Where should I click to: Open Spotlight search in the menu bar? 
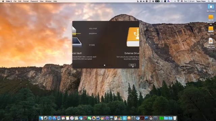(209, 1)
